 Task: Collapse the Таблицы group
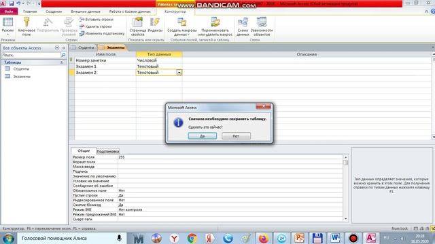(x=61, y=62)
